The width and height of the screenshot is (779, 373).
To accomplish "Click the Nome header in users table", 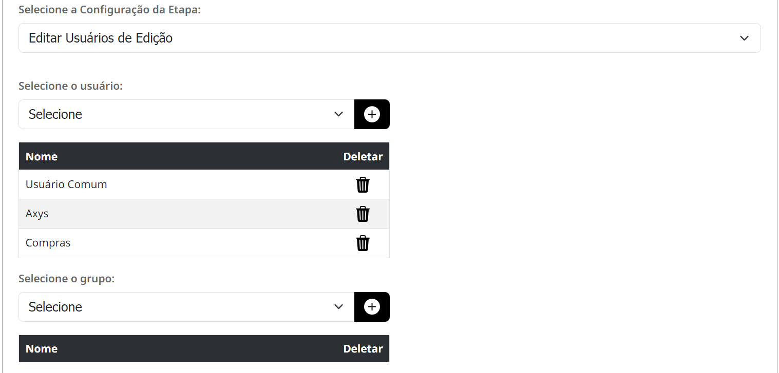I will [x=42, y=157].
